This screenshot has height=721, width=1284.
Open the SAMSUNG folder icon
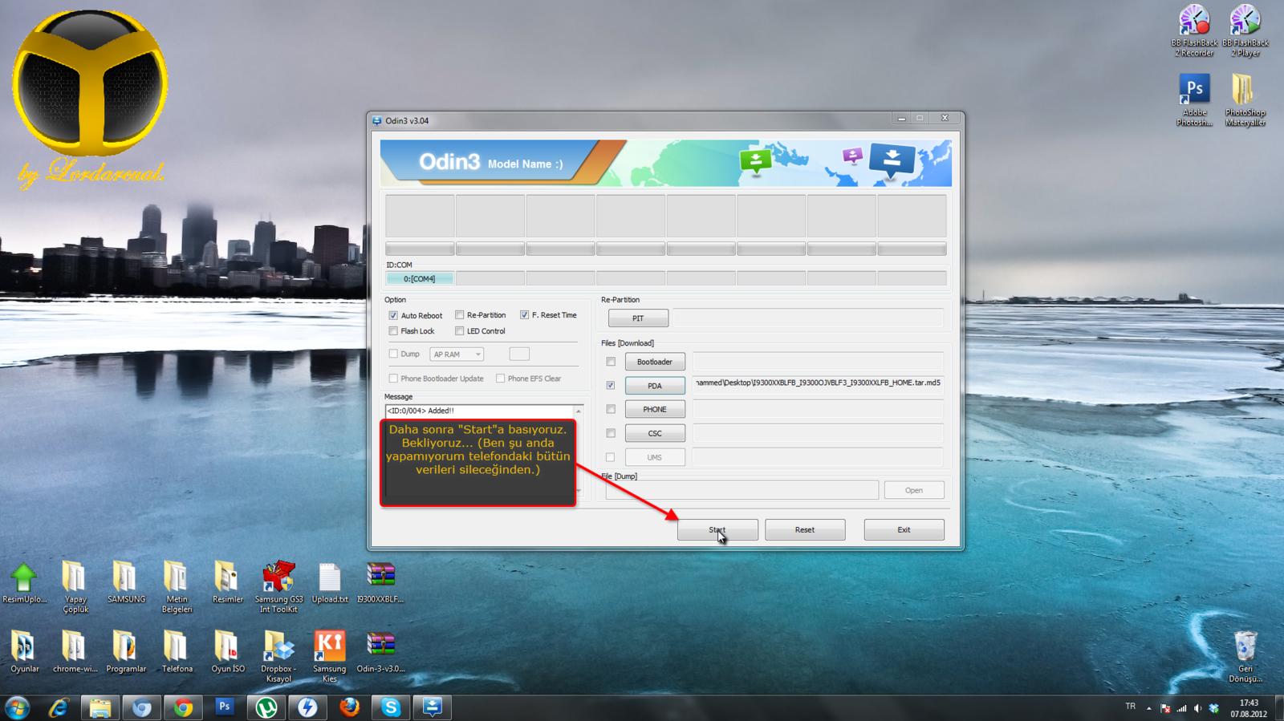click(x=126, y=583)
